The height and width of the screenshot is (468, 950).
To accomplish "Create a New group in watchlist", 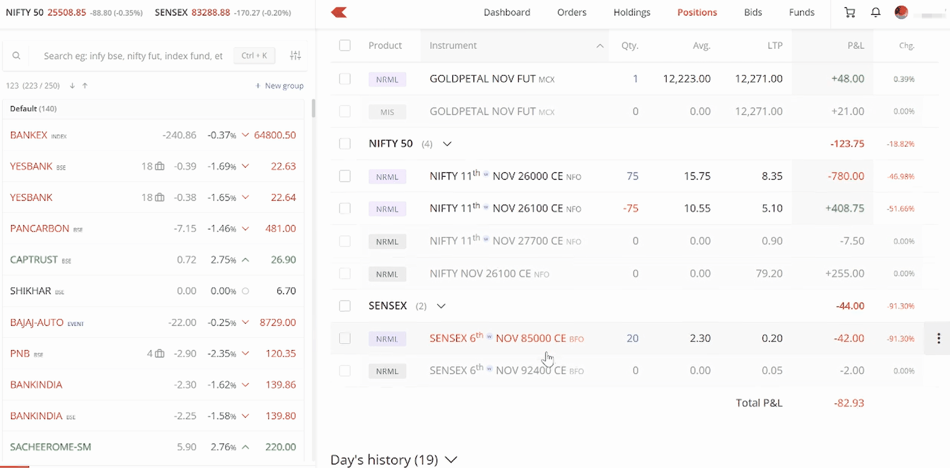I will [x=280, y=86].
